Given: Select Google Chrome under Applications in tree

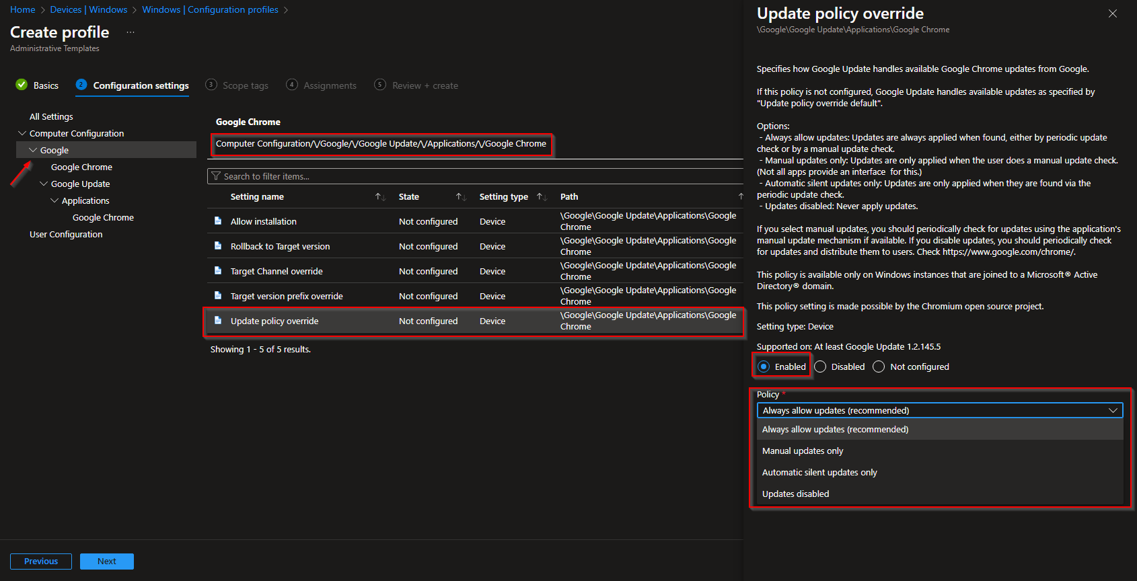Looking at the screenshot, I should (x=103, y=217).
